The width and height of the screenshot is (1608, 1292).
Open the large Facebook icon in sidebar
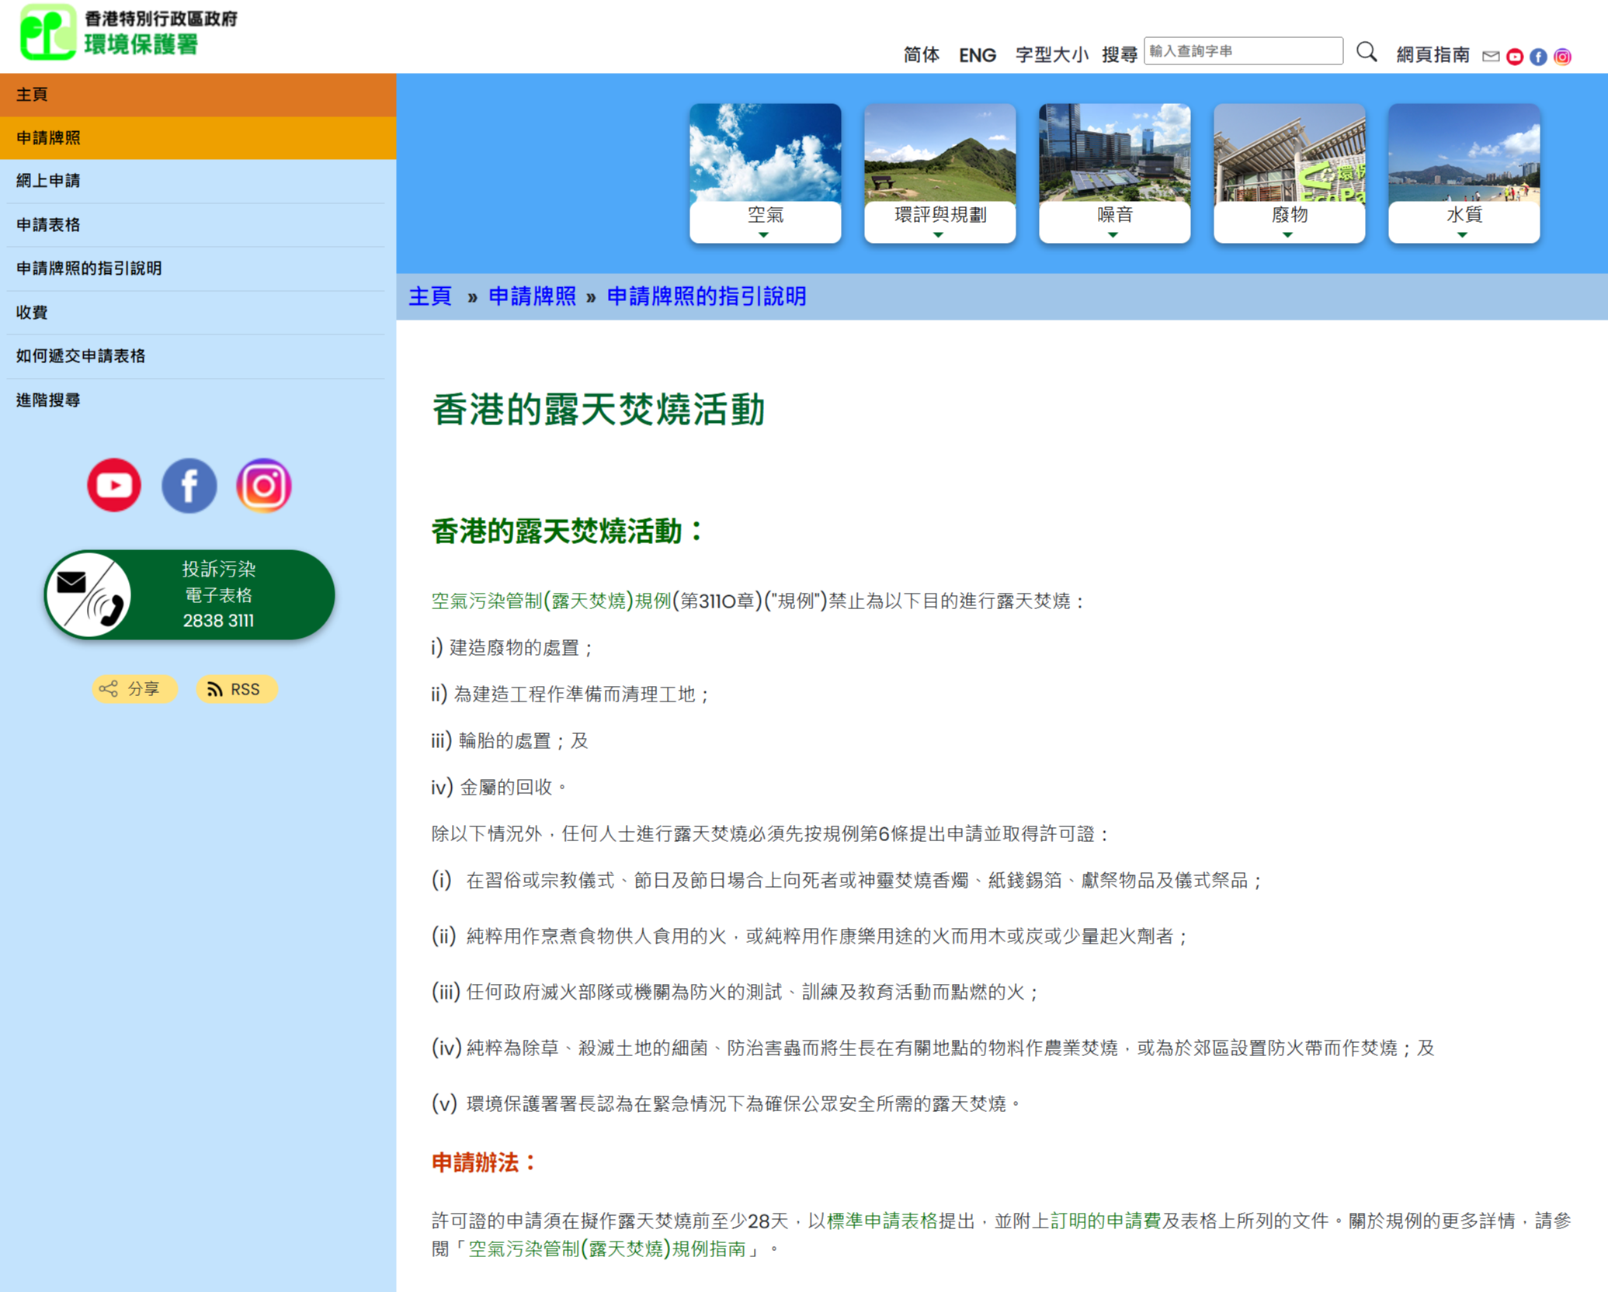[x=189, y=486]
